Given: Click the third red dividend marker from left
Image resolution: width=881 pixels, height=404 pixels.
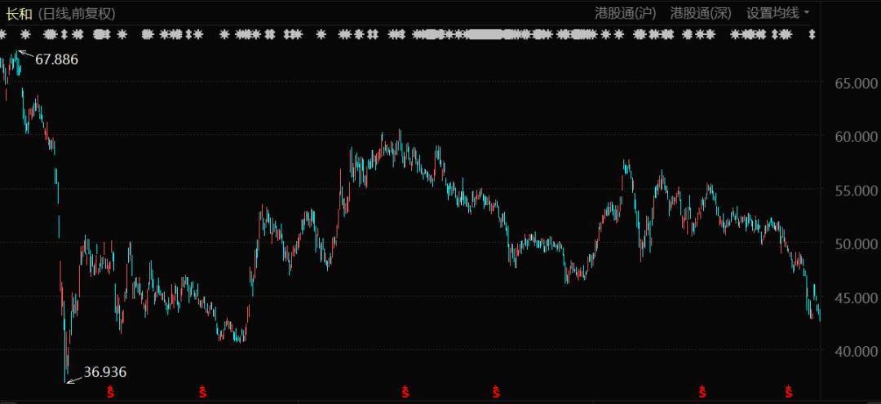Looking at the screenshot, I should (405, 393).
